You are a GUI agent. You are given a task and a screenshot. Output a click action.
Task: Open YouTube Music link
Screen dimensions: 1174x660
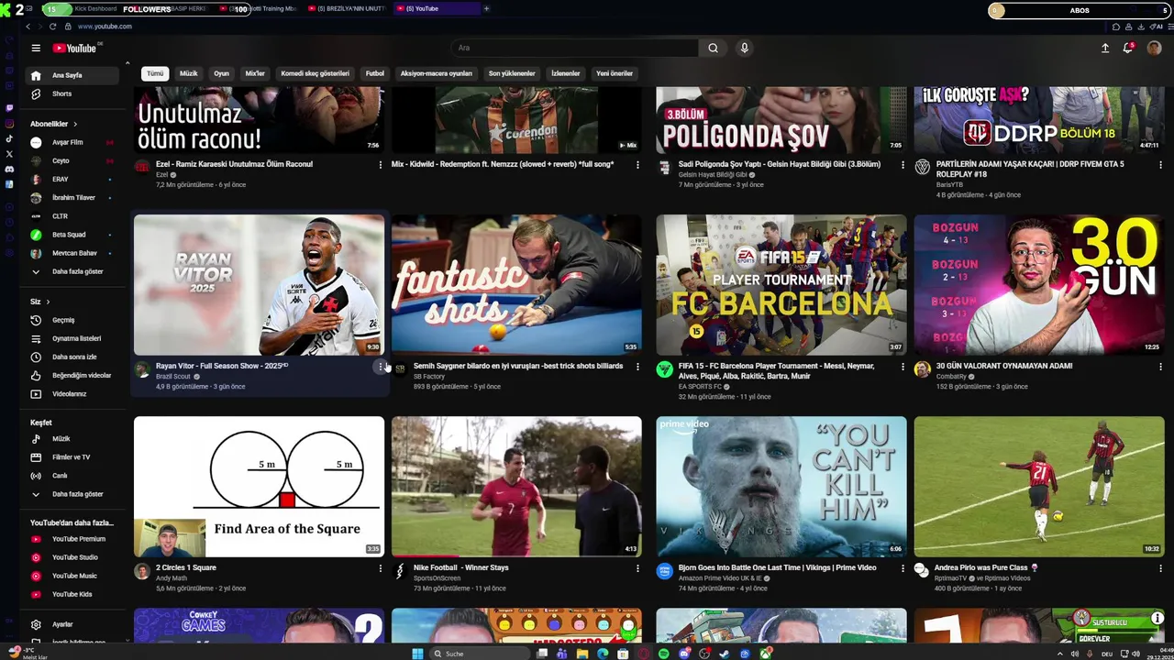click(x=72, y=576)
